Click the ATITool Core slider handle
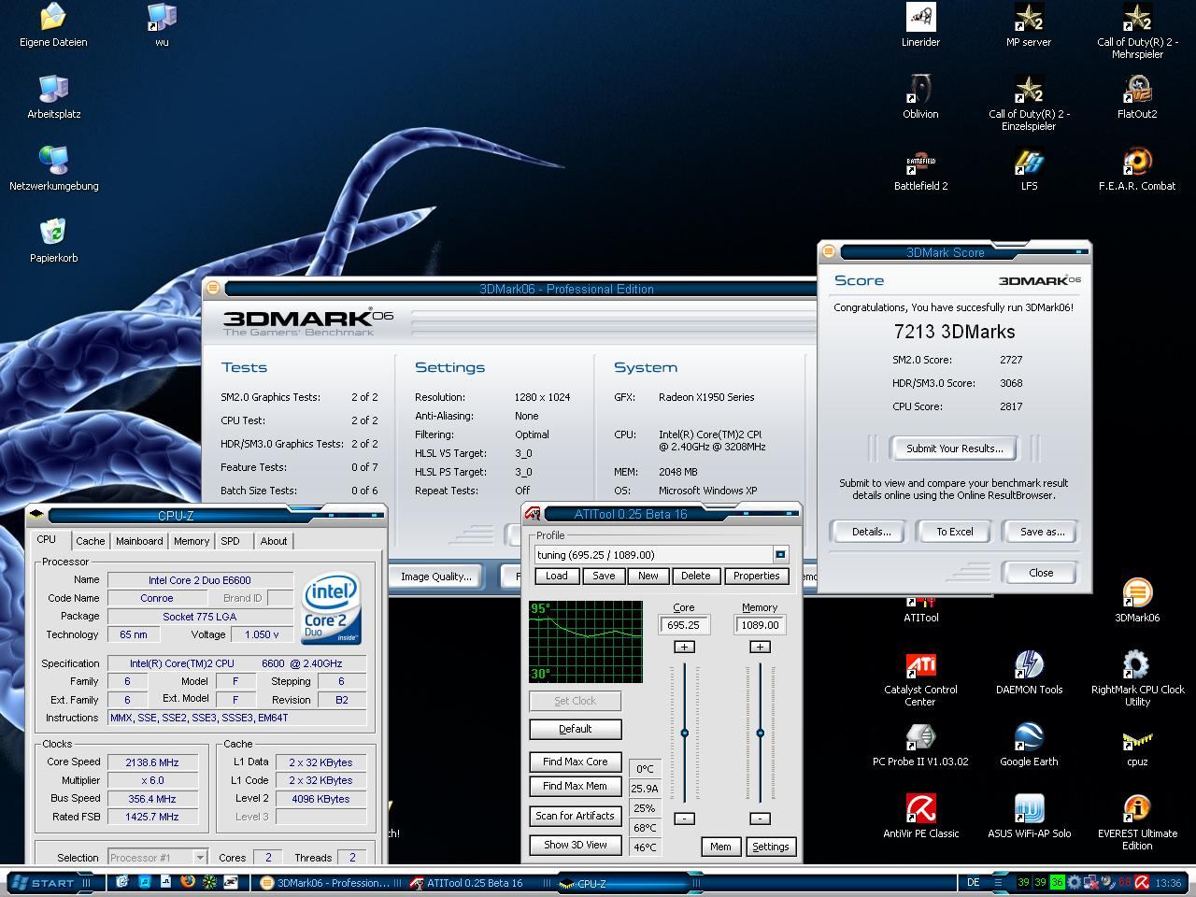The height and width of the screenshot is (897, 1196). pos(684,733)
